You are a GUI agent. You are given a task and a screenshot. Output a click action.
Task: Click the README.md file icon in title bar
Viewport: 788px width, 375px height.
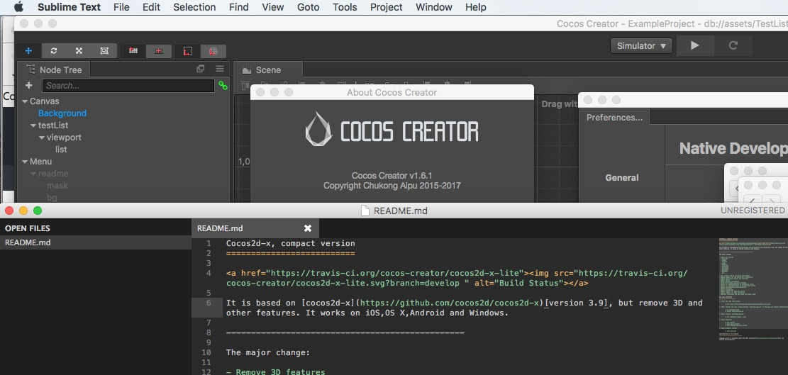[367, 211]
